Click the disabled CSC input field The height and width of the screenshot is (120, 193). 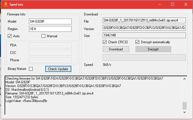click(x=50, y=53)
